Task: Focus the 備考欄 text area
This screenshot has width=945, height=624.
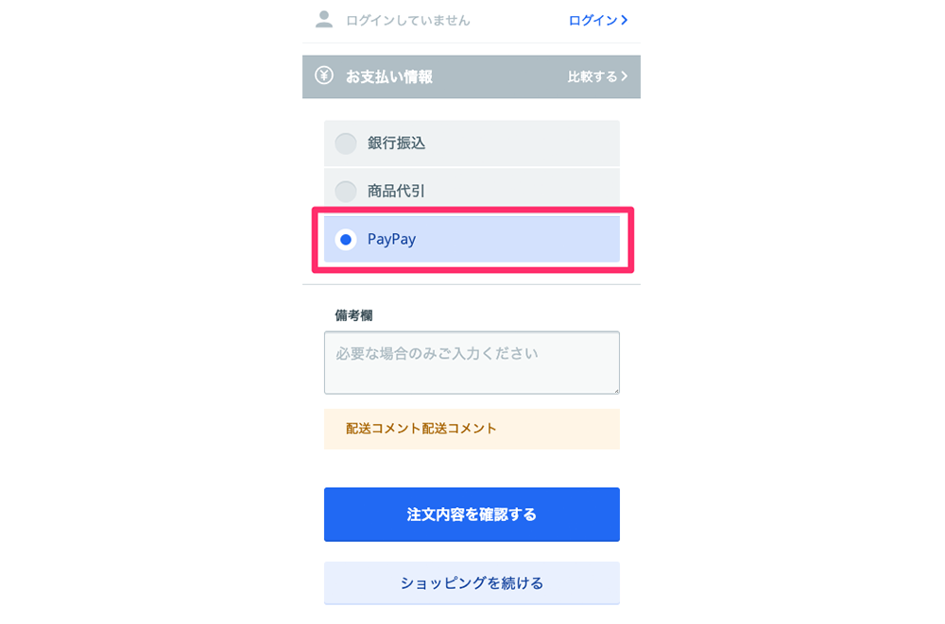Action: coord(472,363)
